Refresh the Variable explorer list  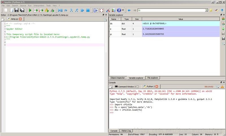[x=223, y=19]
